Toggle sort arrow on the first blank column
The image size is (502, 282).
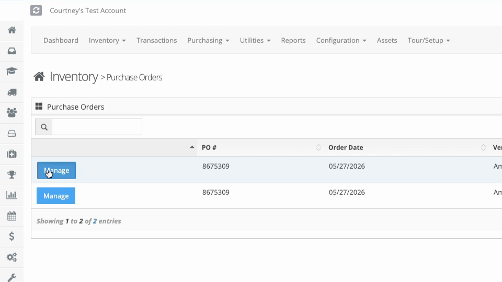pyautogui.click(x=192, y=147)
